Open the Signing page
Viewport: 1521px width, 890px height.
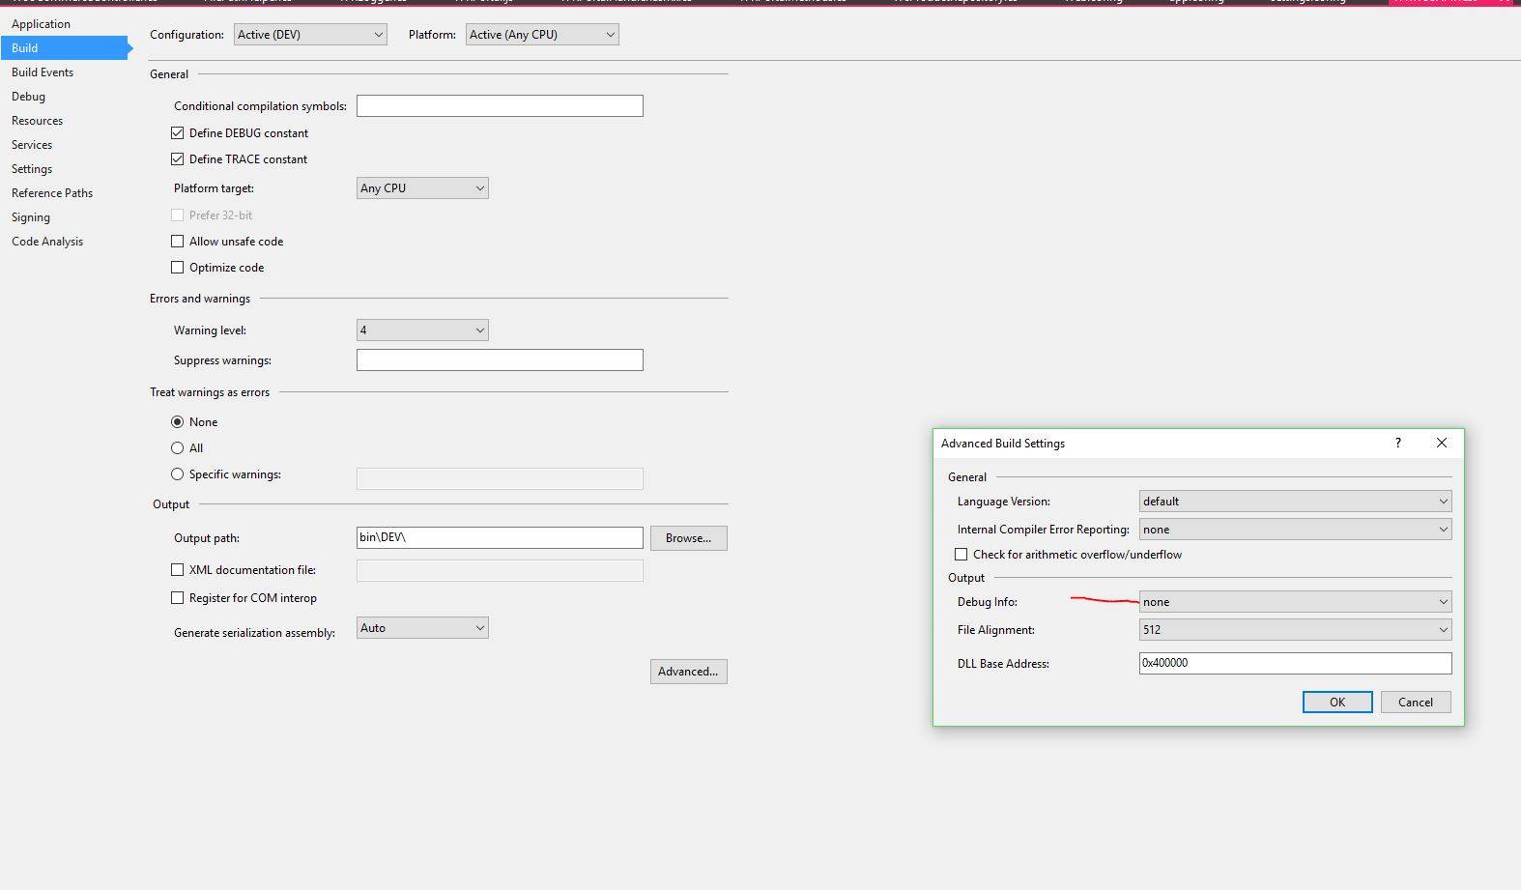[31, 217]
